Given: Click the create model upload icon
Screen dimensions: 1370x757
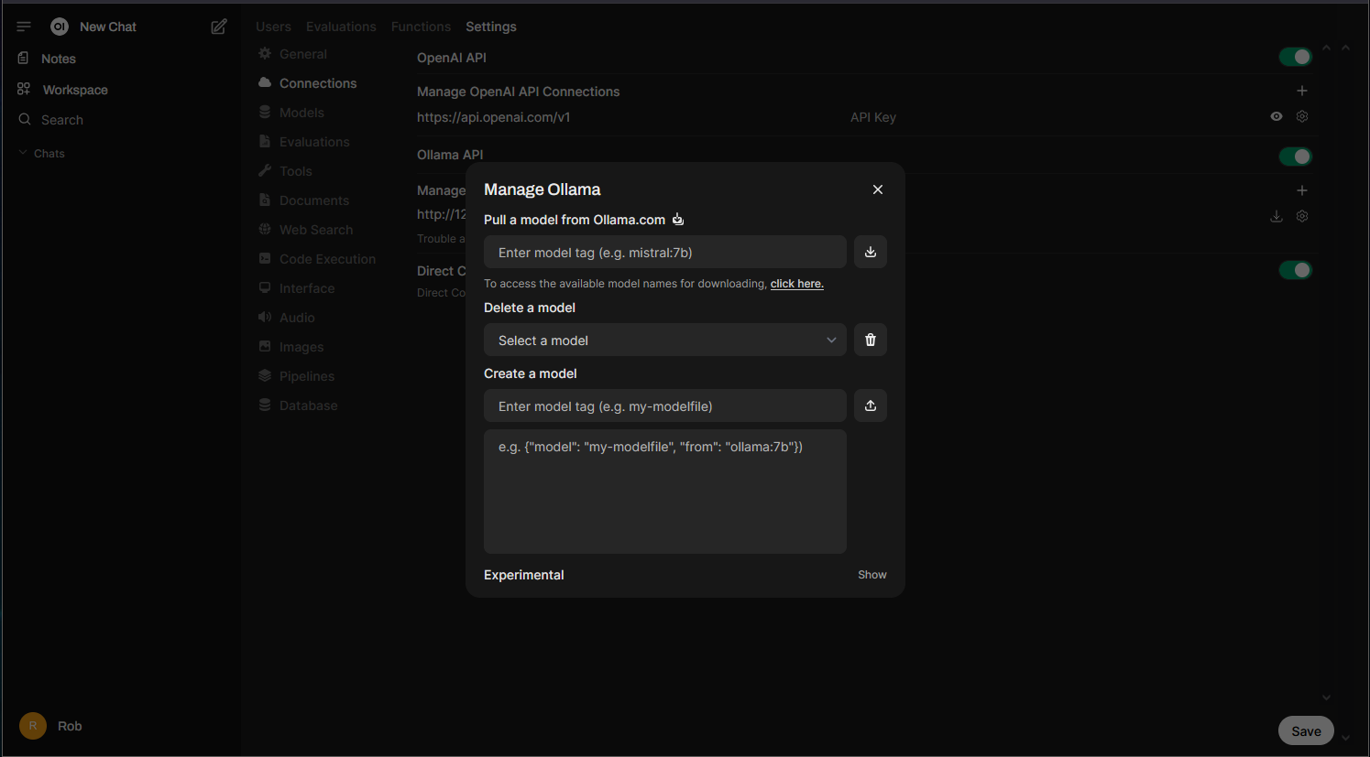Looking at the screenshot, I should (x=871, y=406).
